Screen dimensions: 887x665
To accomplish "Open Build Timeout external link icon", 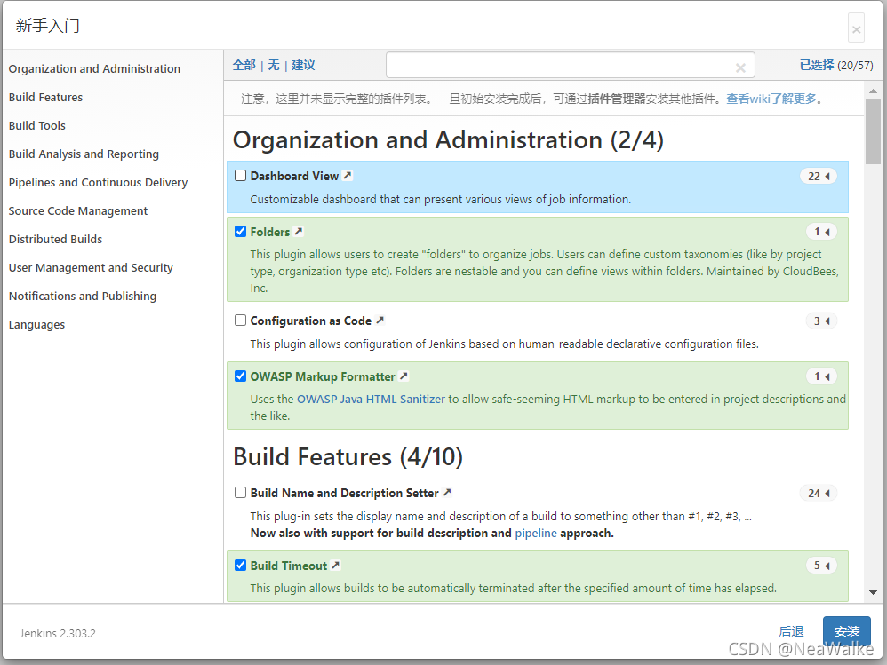I will (x=335, y=565).
